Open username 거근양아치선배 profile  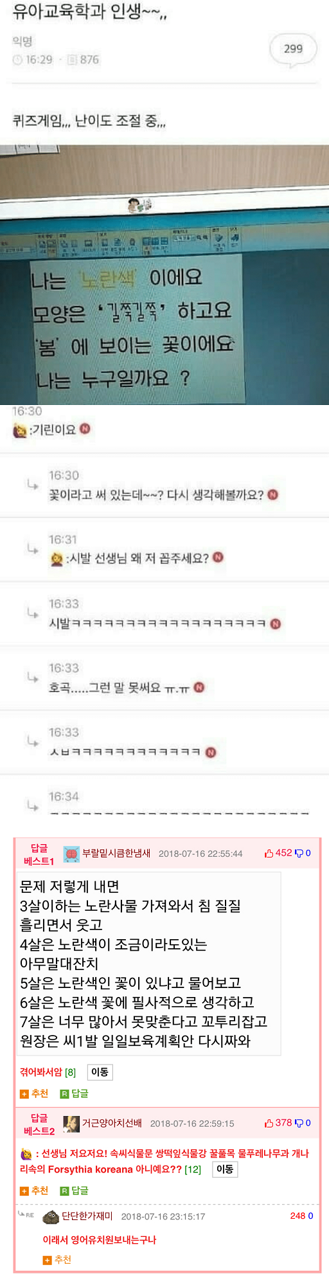point(112,1123)
